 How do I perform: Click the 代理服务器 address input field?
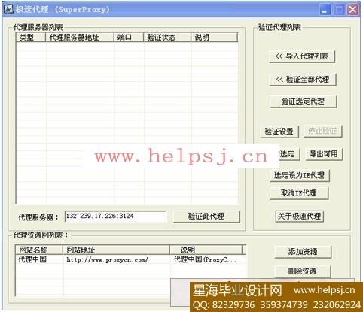click(x=115, y=216)
